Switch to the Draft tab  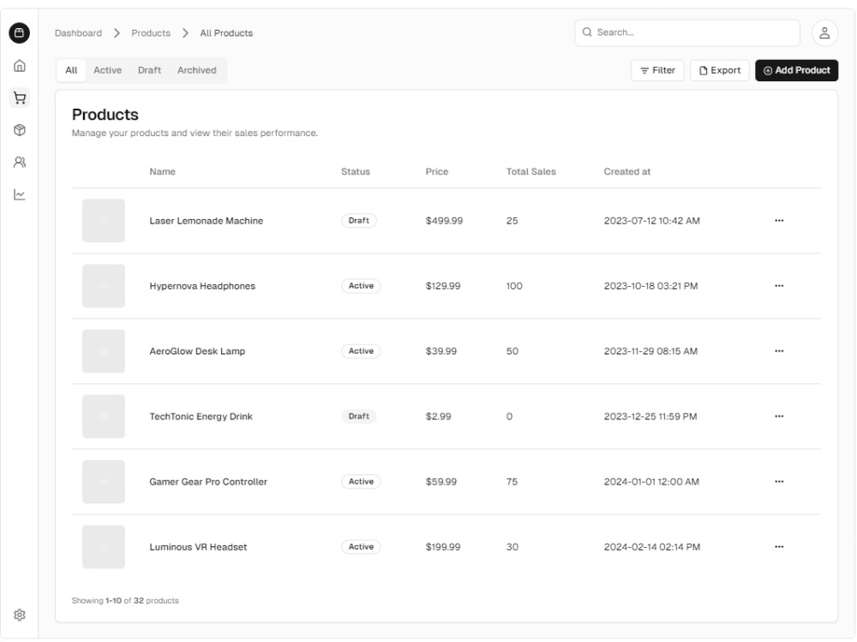[149, 70]
